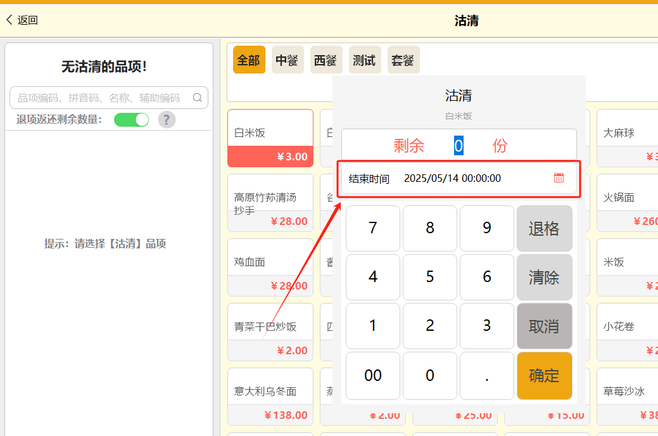
Task: Click the back arrow icon
Action: coord(9,20)
